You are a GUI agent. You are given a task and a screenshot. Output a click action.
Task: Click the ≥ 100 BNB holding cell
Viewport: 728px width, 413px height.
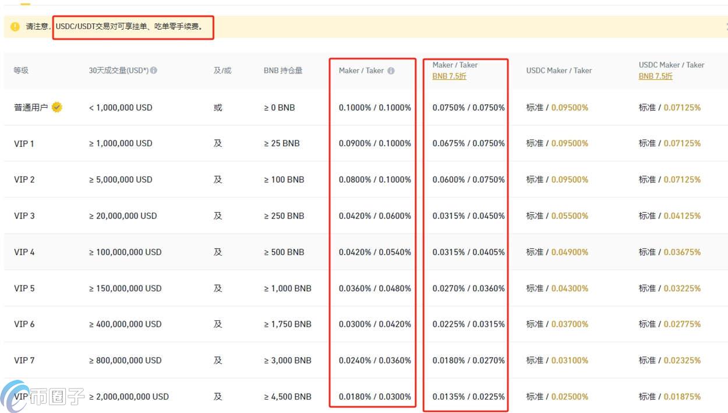pos(284,179)
